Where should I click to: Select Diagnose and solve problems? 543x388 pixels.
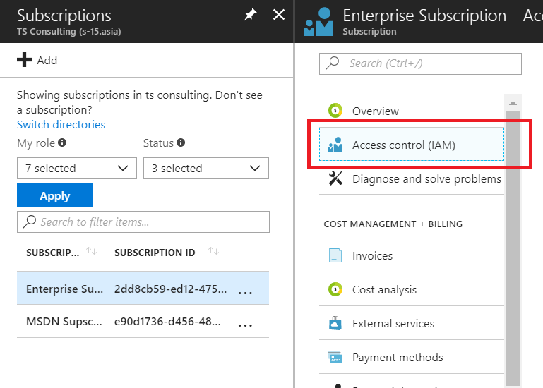point(426,179)
